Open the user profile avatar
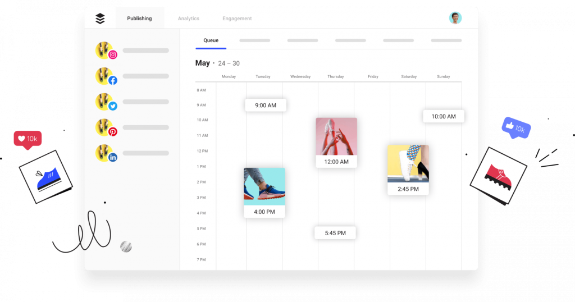The width and height of the screenshot is (575, 302). point(455,18)
